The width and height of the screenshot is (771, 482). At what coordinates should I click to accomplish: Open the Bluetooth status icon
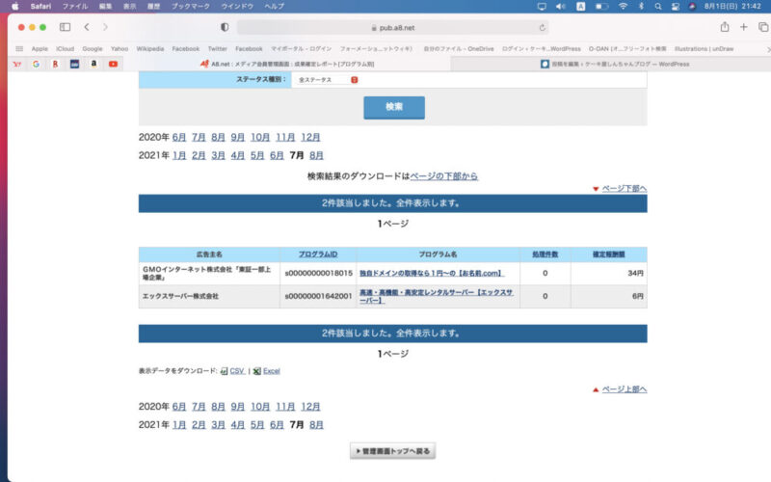[641, 7]
